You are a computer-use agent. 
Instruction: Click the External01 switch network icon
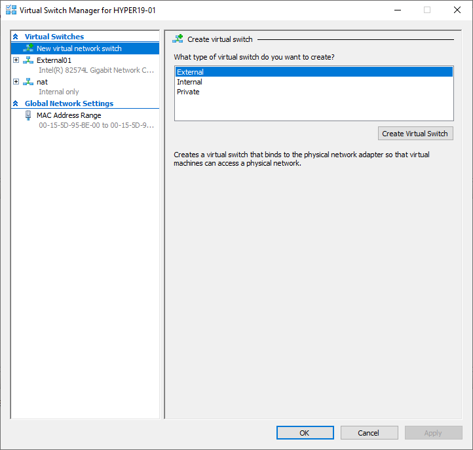[x=28, y=60]
